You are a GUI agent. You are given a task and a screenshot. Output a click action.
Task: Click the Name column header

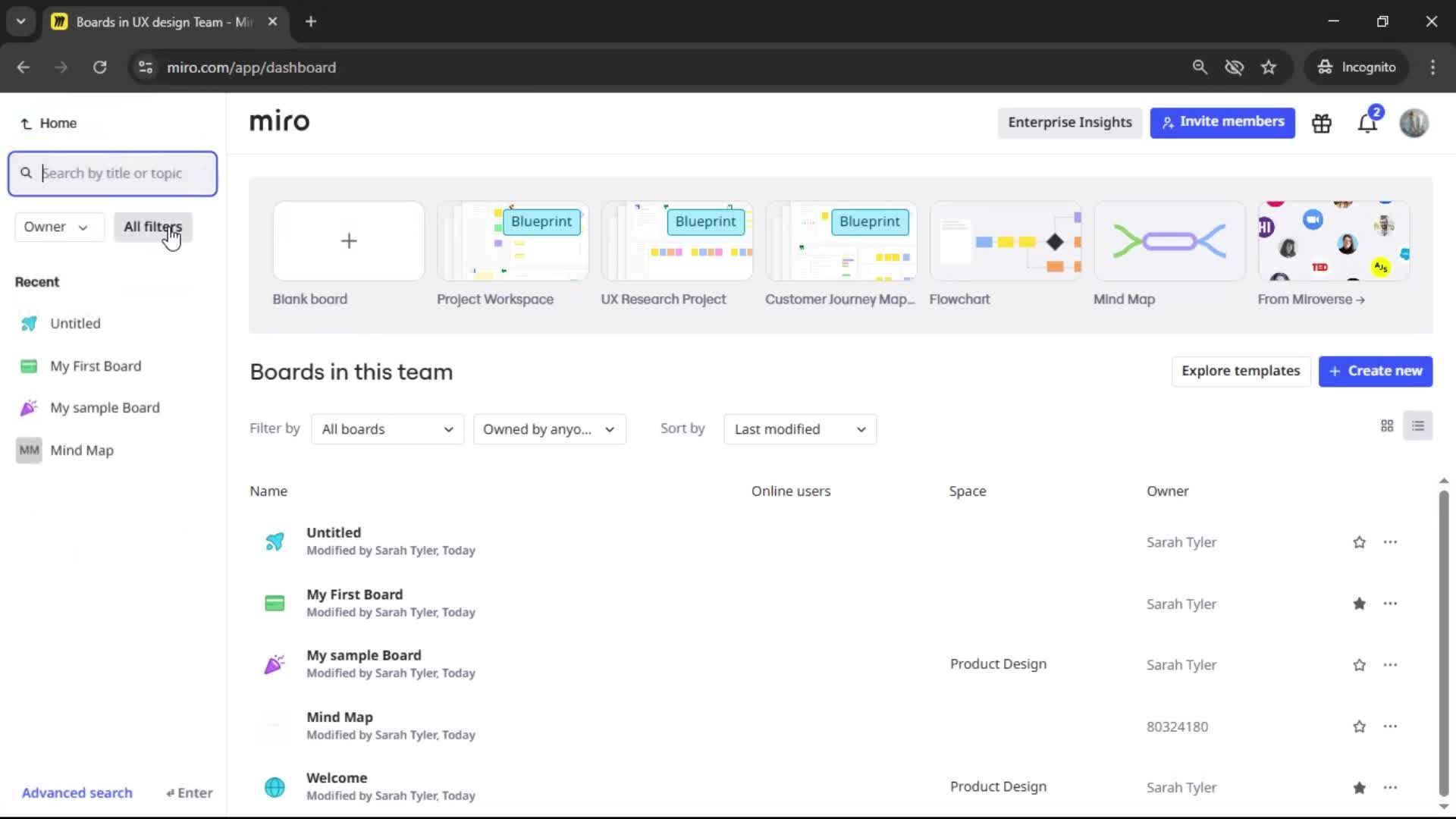click(268, 491)
